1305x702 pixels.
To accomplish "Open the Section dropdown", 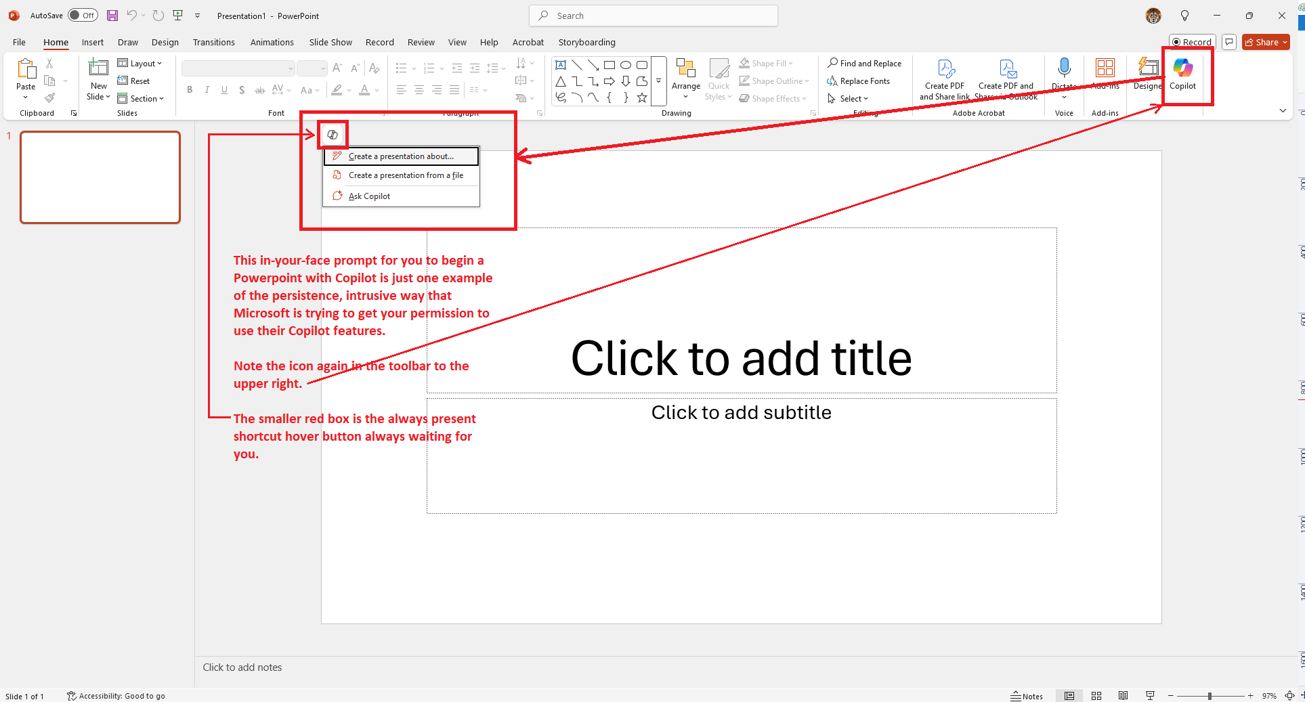I will (x=141, y=98).
